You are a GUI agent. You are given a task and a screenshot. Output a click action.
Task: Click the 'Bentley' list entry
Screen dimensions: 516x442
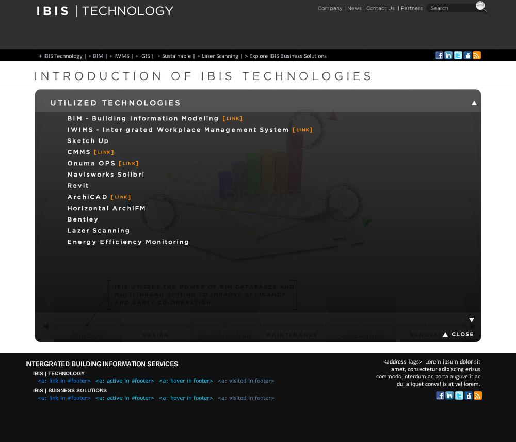[83, 219]
